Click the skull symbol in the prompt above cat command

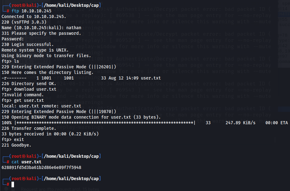click(x=24, y=156)
